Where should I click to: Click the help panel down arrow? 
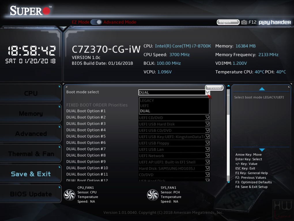[262, 150]
